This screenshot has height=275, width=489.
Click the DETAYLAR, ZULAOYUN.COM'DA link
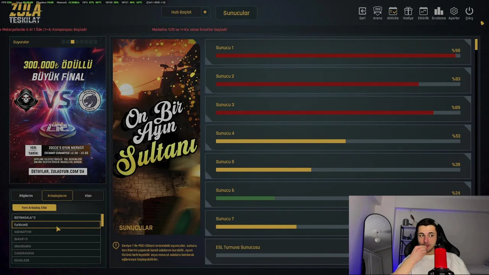58,171
